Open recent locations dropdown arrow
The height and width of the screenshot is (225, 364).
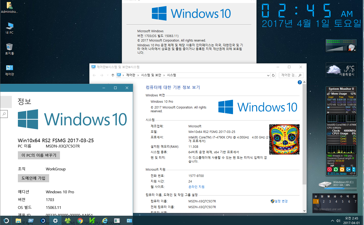click(x=108, y=75)
